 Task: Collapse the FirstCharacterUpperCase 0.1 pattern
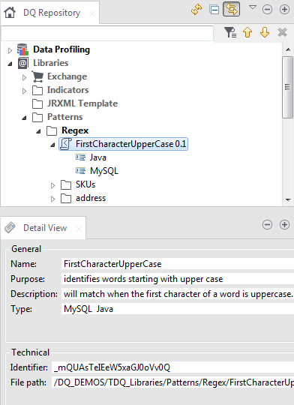[x=52, y=145]
